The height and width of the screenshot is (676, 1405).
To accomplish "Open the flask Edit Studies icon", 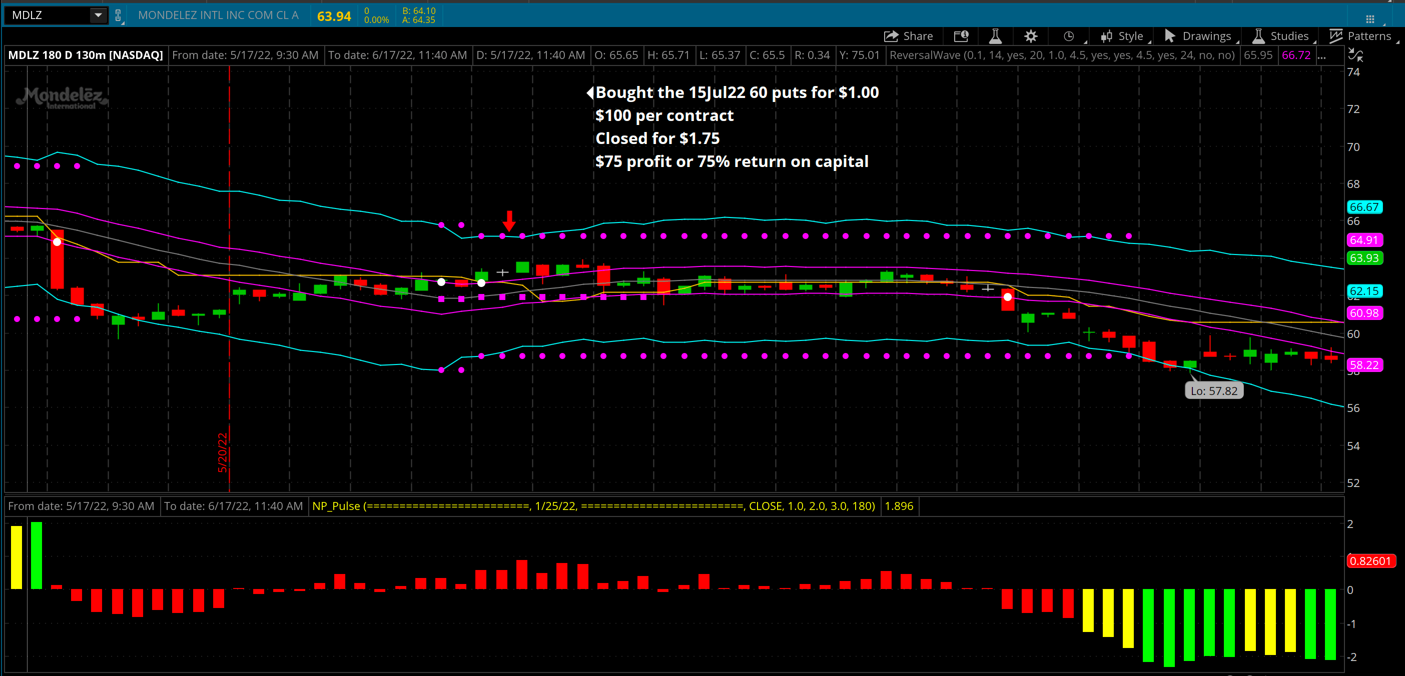I will [x=995, y=36].
